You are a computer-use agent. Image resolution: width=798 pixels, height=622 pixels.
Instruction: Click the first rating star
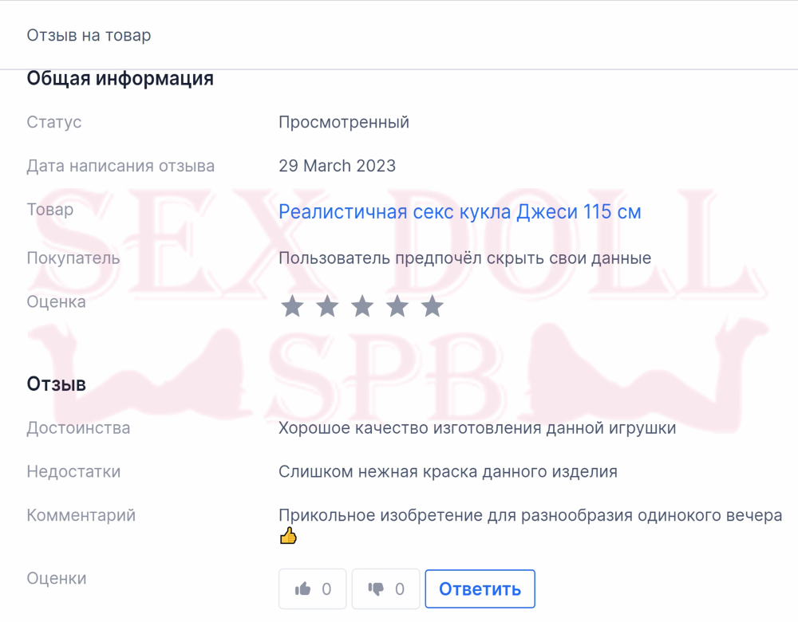293,306
